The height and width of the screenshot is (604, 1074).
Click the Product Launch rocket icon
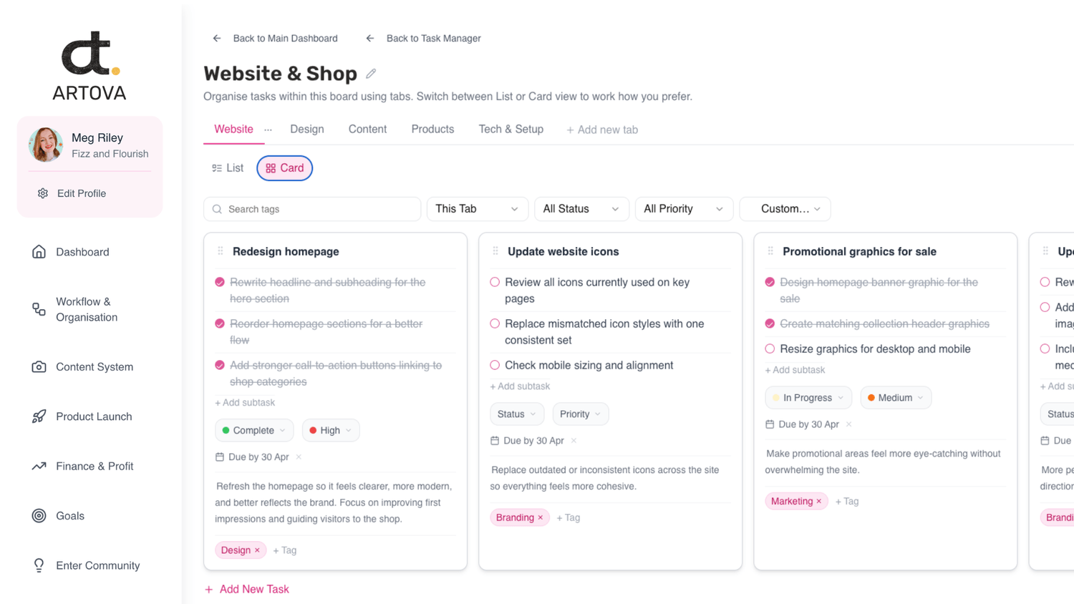pyautogui.click(x=39, y=417)
